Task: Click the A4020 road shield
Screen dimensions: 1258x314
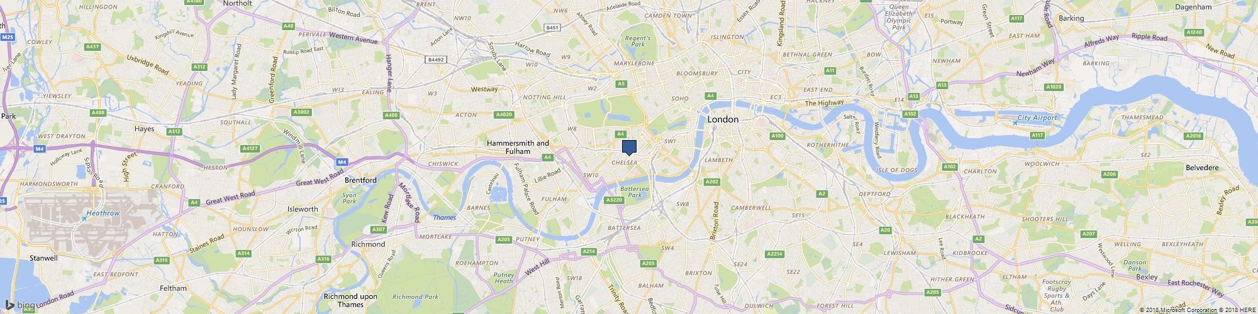Action: 504,115
